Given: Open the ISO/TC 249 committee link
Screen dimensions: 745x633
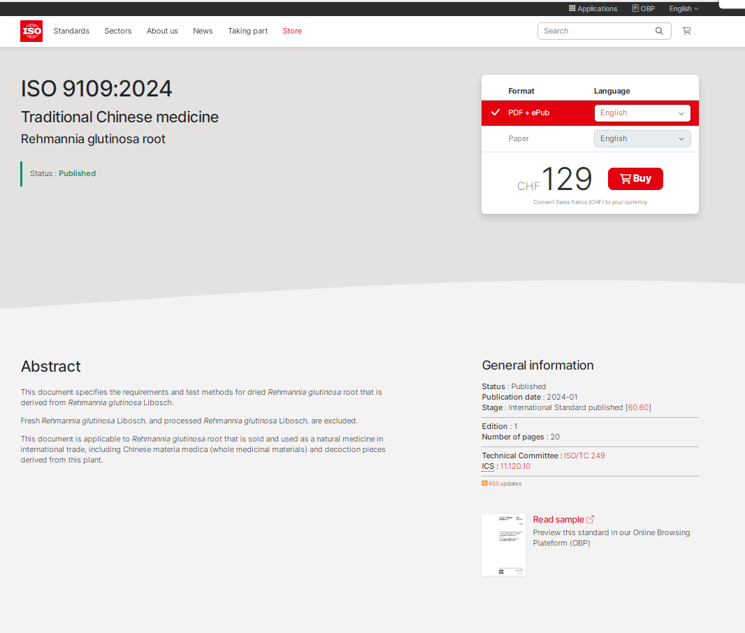Looking at the screenshot, I should pyautogui.click(x=584, y=456).
